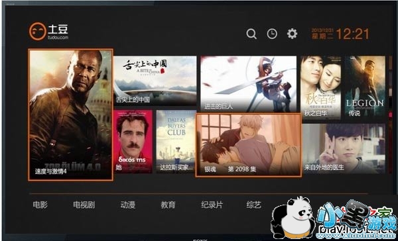Open the 秋之白华 movie poster
The height and width of the screenshot is (241, 398).
point(320,87)
